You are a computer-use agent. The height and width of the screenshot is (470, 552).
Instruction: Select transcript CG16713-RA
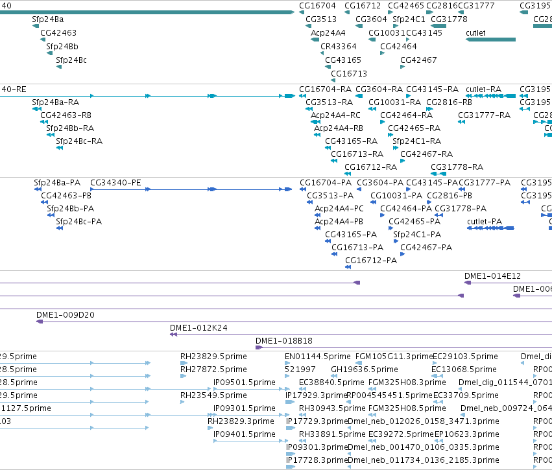[357, 154]
